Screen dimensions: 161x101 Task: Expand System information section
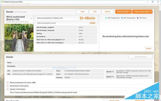click(8, 89)
